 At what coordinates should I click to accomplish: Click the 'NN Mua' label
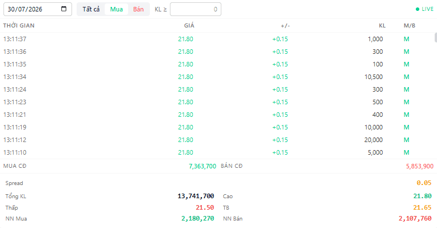(16, 218)
